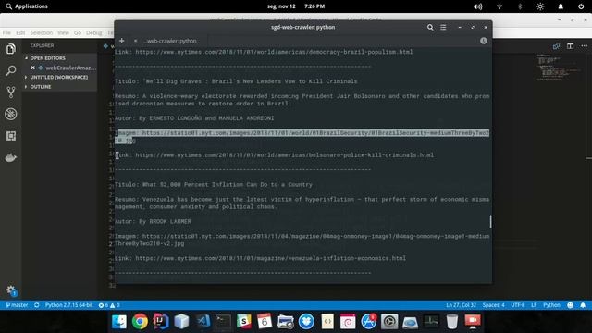Select the Python 2.7.15 64-bit interpreter status

68,305
